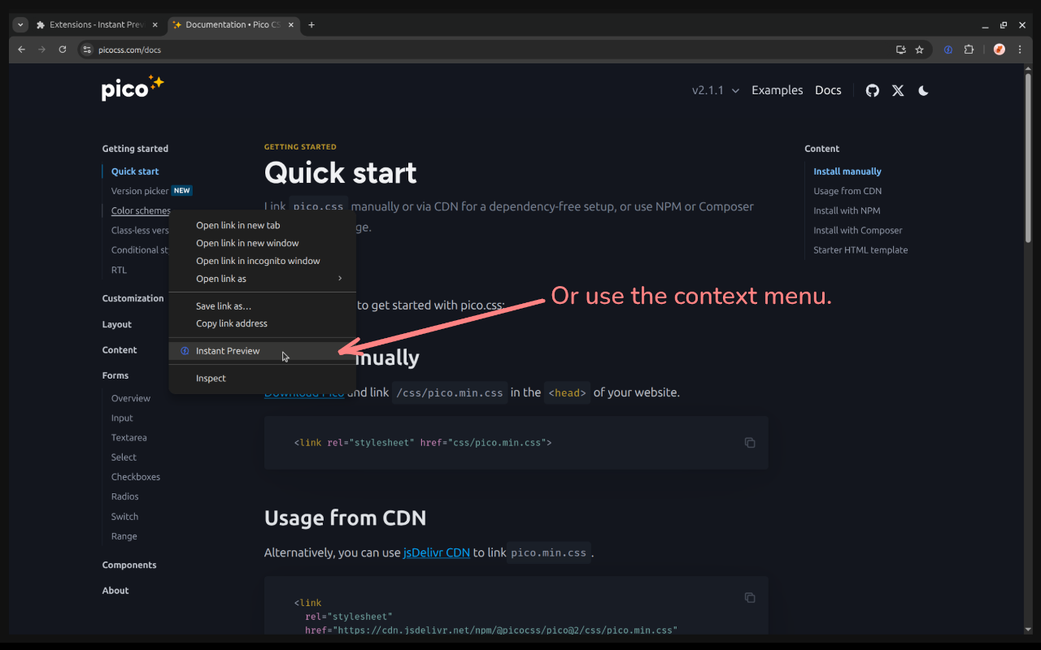Expand the Components section
The image size is (1041, 650).
click(x=129, y=565)
